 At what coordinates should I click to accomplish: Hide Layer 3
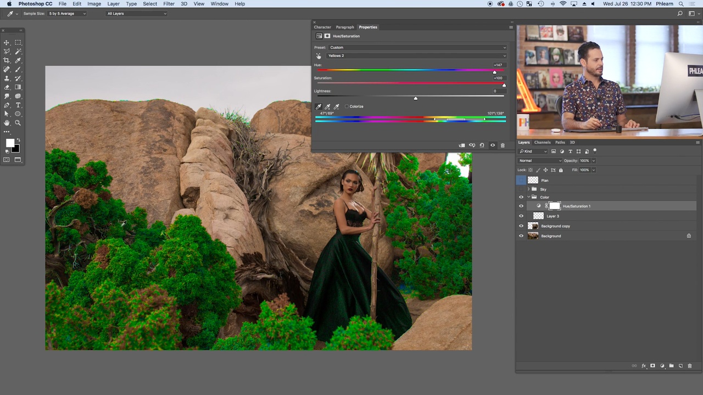click(521, 216)
